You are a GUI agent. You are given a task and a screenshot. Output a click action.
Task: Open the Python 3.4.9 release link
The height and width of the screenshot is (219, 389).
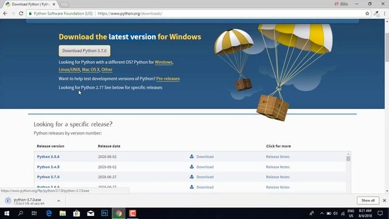pos(48,167)
